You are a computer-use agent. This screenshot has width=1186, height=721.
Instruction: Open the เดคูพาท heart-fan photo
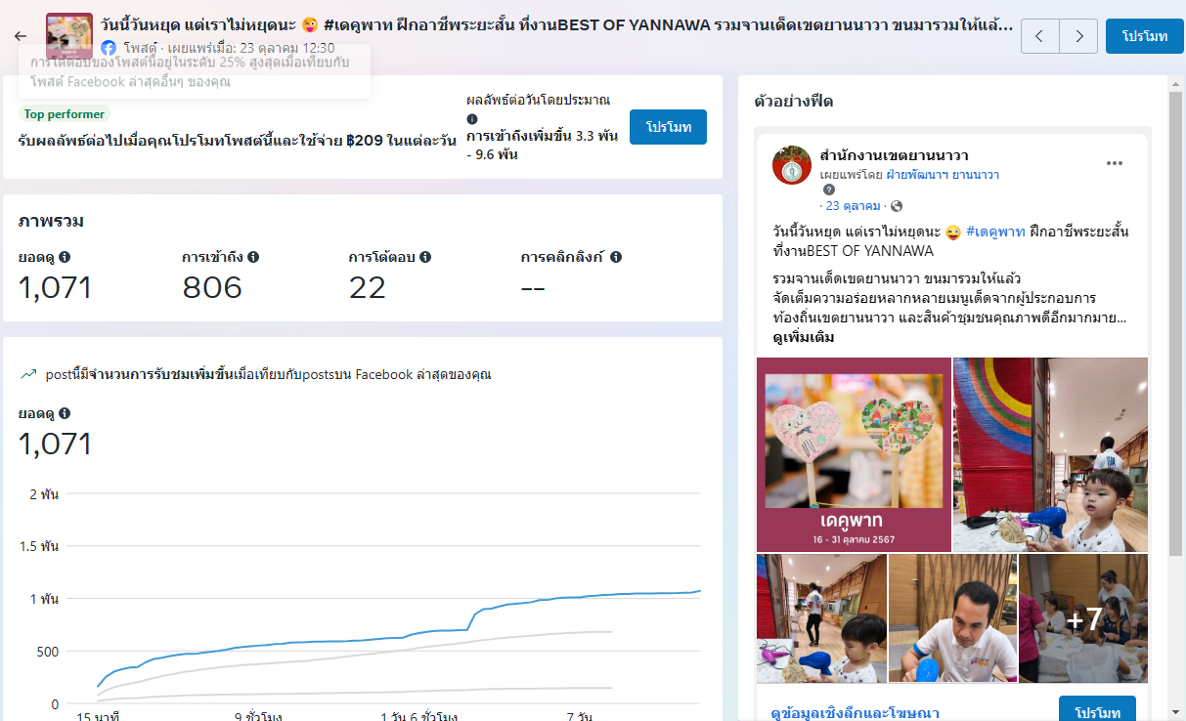point(854,454)
